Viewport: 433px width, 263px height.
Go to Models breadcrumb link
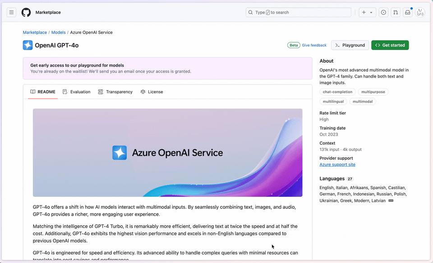pos(58,32)
